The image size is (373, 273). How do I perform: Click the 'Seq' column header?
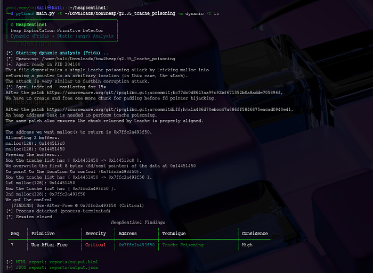click(15, 234)
